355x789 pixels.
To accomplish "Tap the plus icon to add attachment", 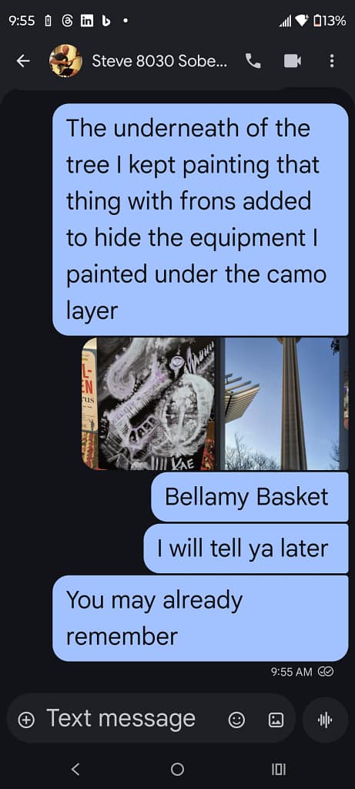I will 25,720.
